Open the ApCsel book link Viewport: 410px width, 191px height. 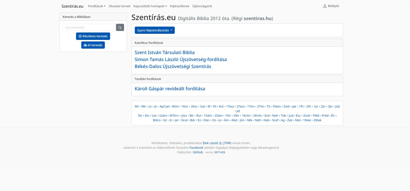(x=165, y=107)
